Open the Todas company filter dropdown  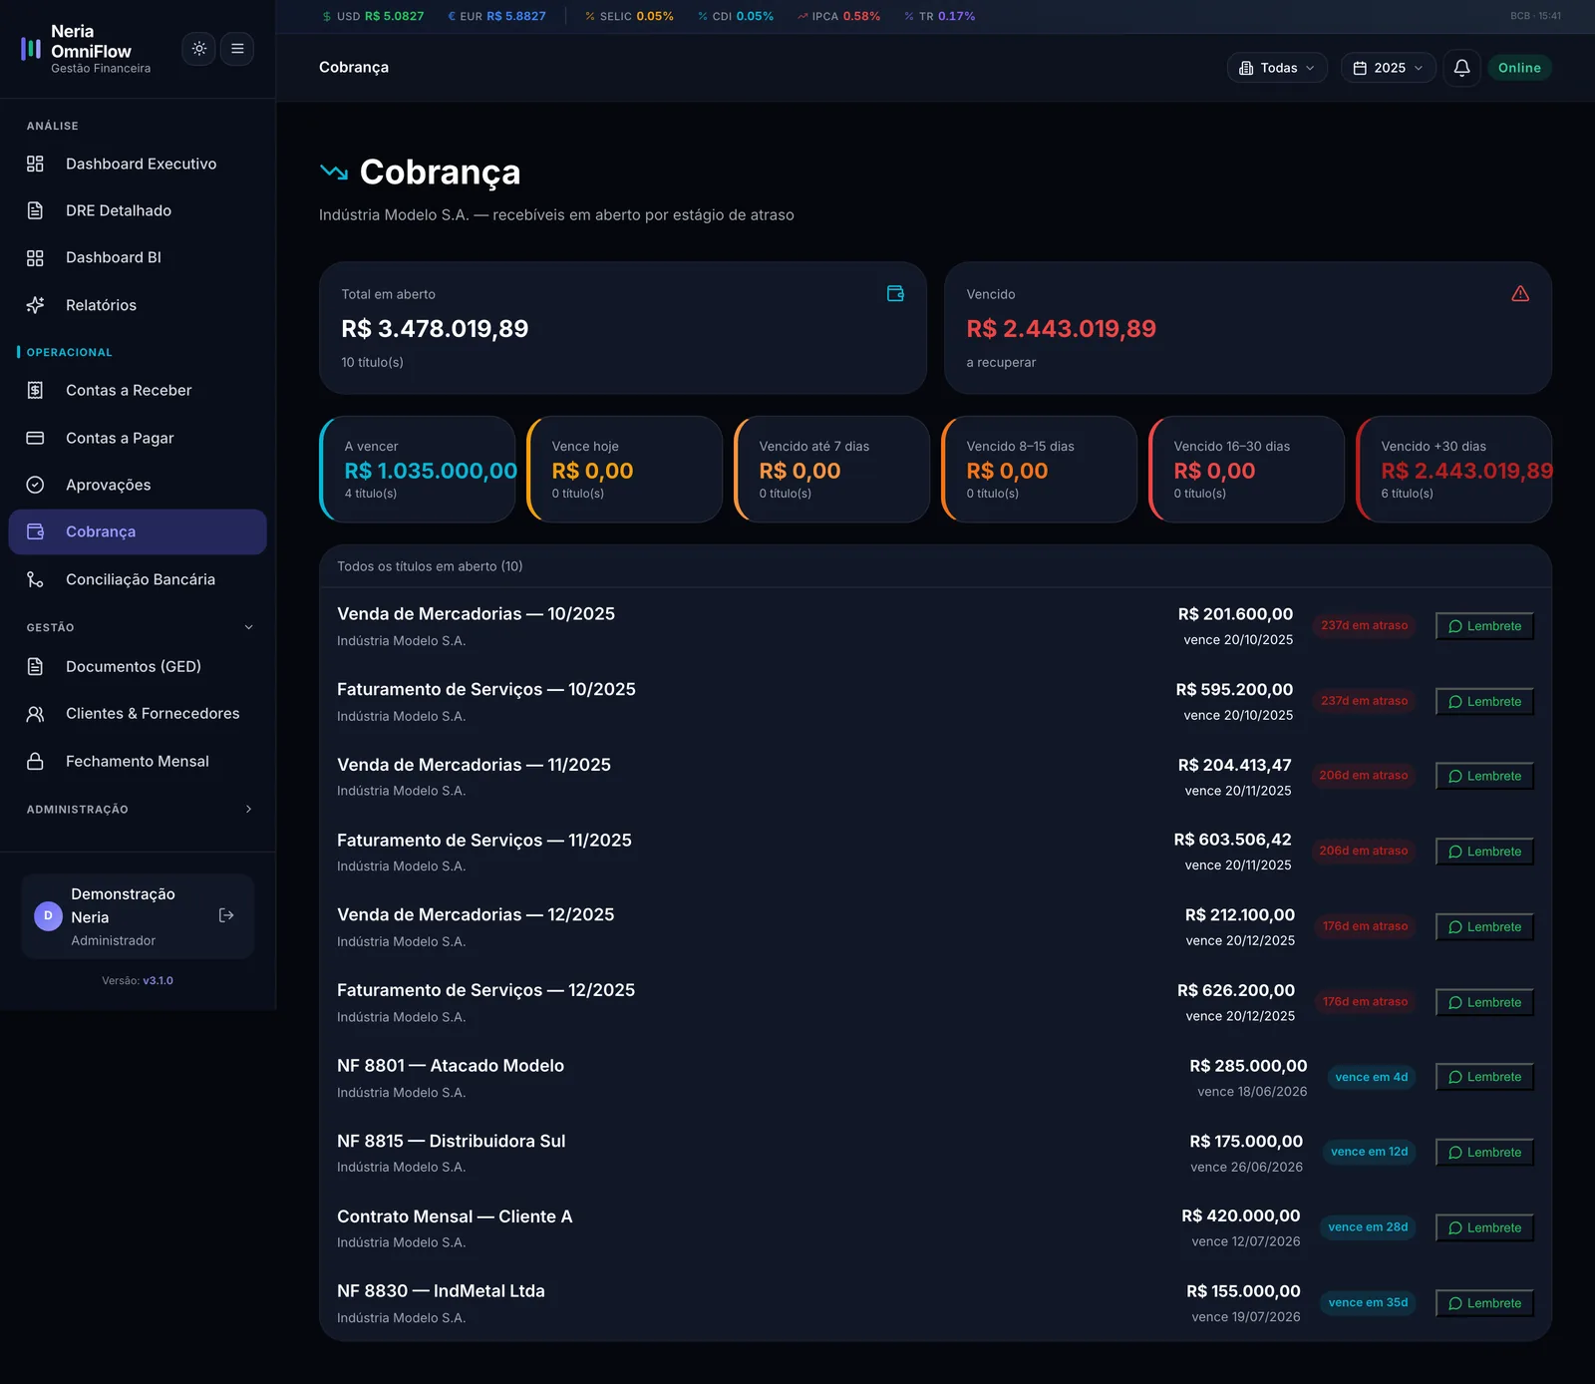1277,68
